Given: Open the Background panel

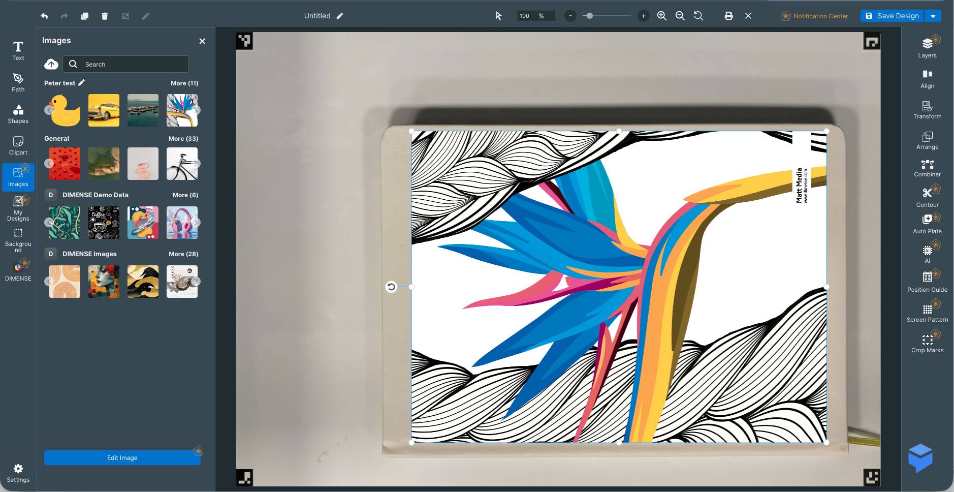Looking at the screenshot, I should click(x=18, y=240).
